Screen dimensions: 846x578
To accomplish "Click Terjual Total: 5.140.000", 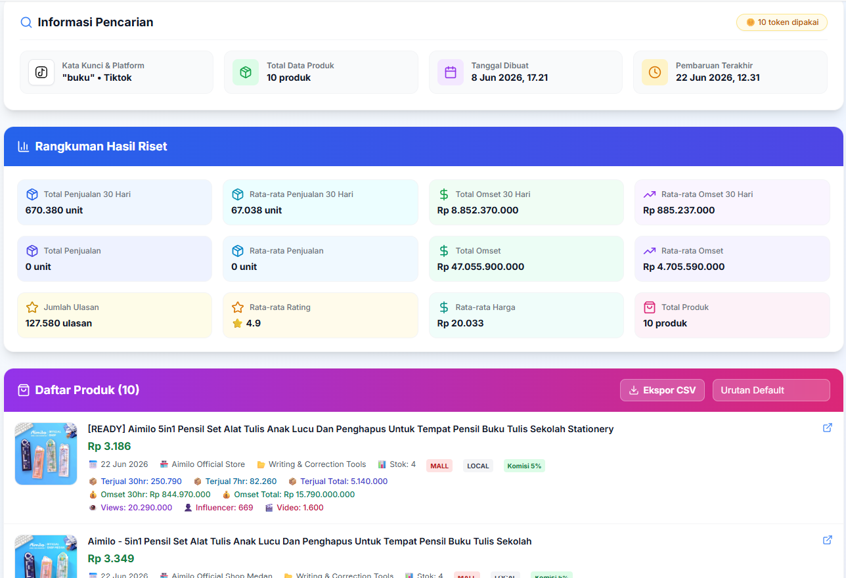I will pos(344,481).
